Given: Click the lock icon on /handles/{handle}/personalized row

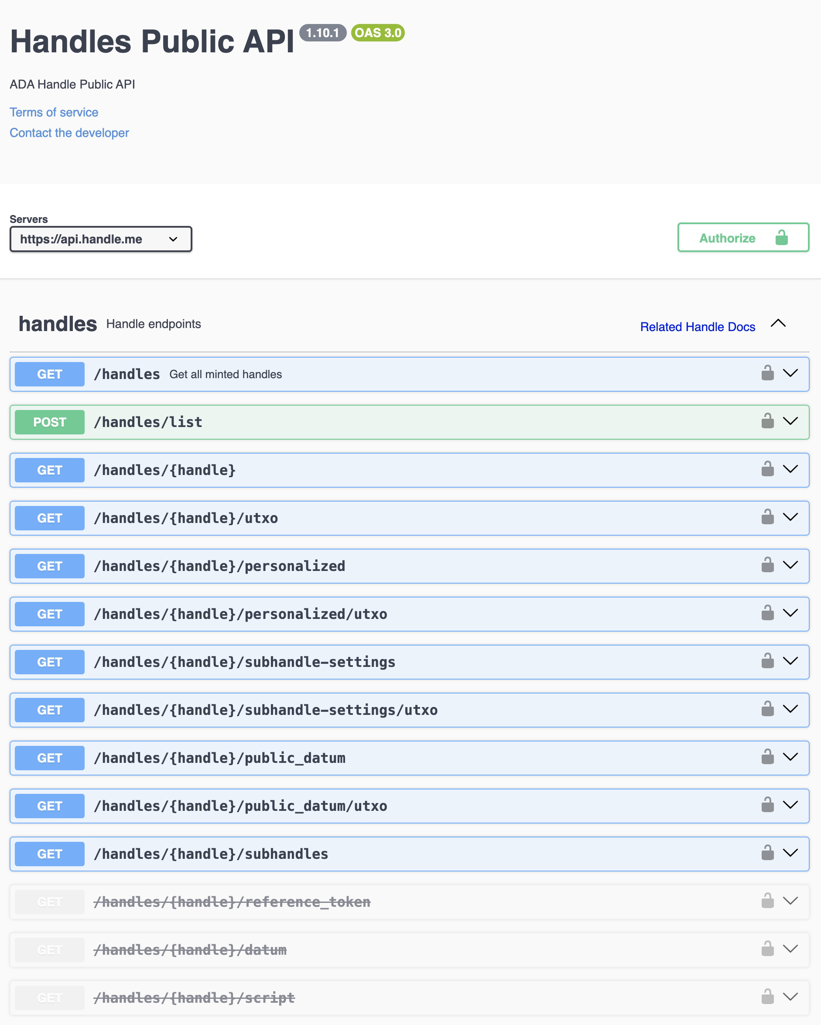Looking at the screenshot, I should point(767,565).
